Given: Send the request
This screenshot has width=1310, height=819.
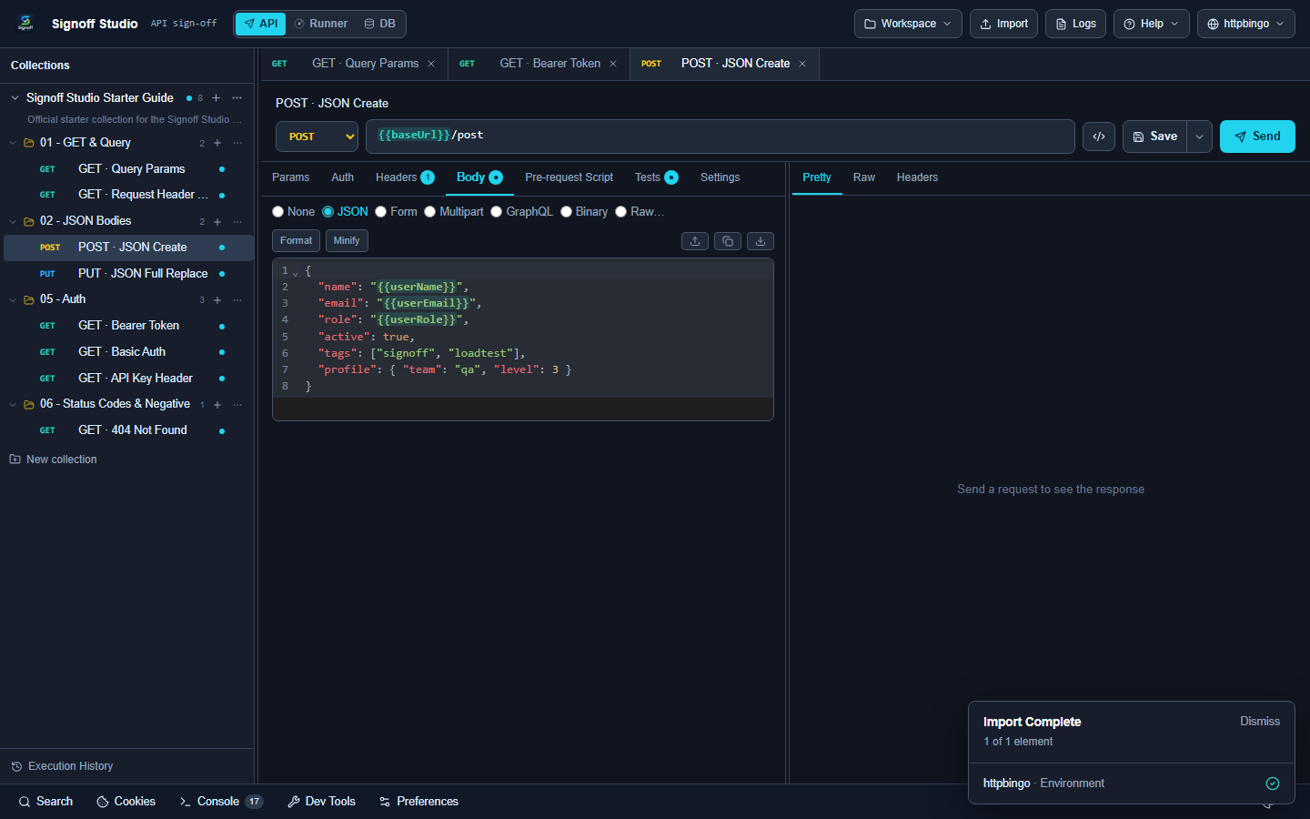Looking at the screenshot, I should 1257,136.
